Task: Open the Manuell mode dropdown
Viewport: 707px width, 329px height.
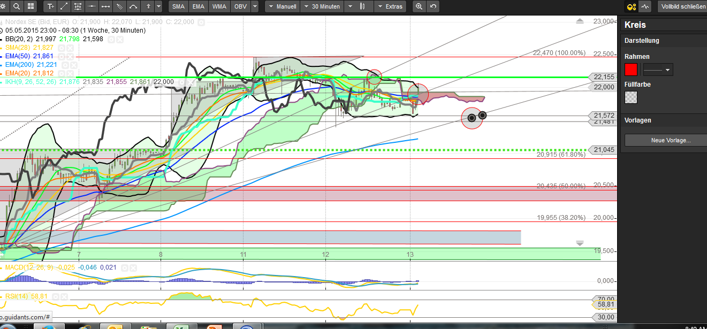Action: click(282, 6)
